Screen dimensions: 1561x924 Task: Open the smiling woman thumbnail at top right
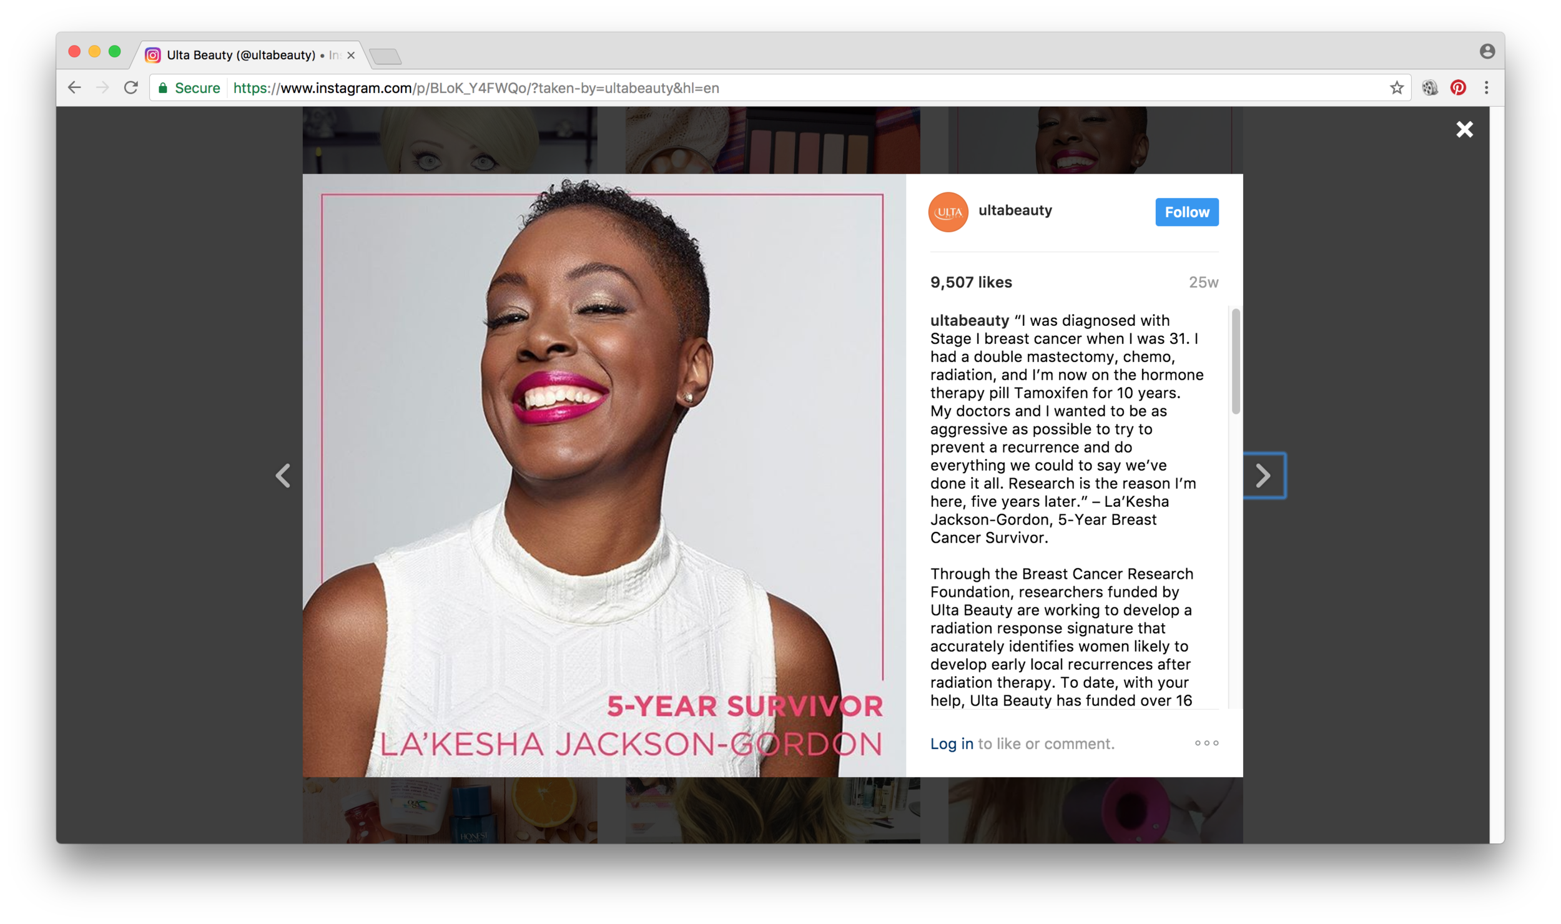[x=1095, y=140]
